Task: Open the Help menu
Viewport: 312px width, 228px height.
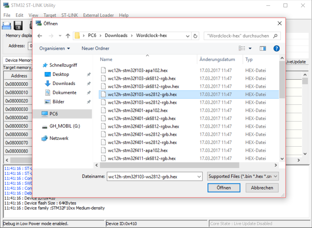Action: point(124,15)
